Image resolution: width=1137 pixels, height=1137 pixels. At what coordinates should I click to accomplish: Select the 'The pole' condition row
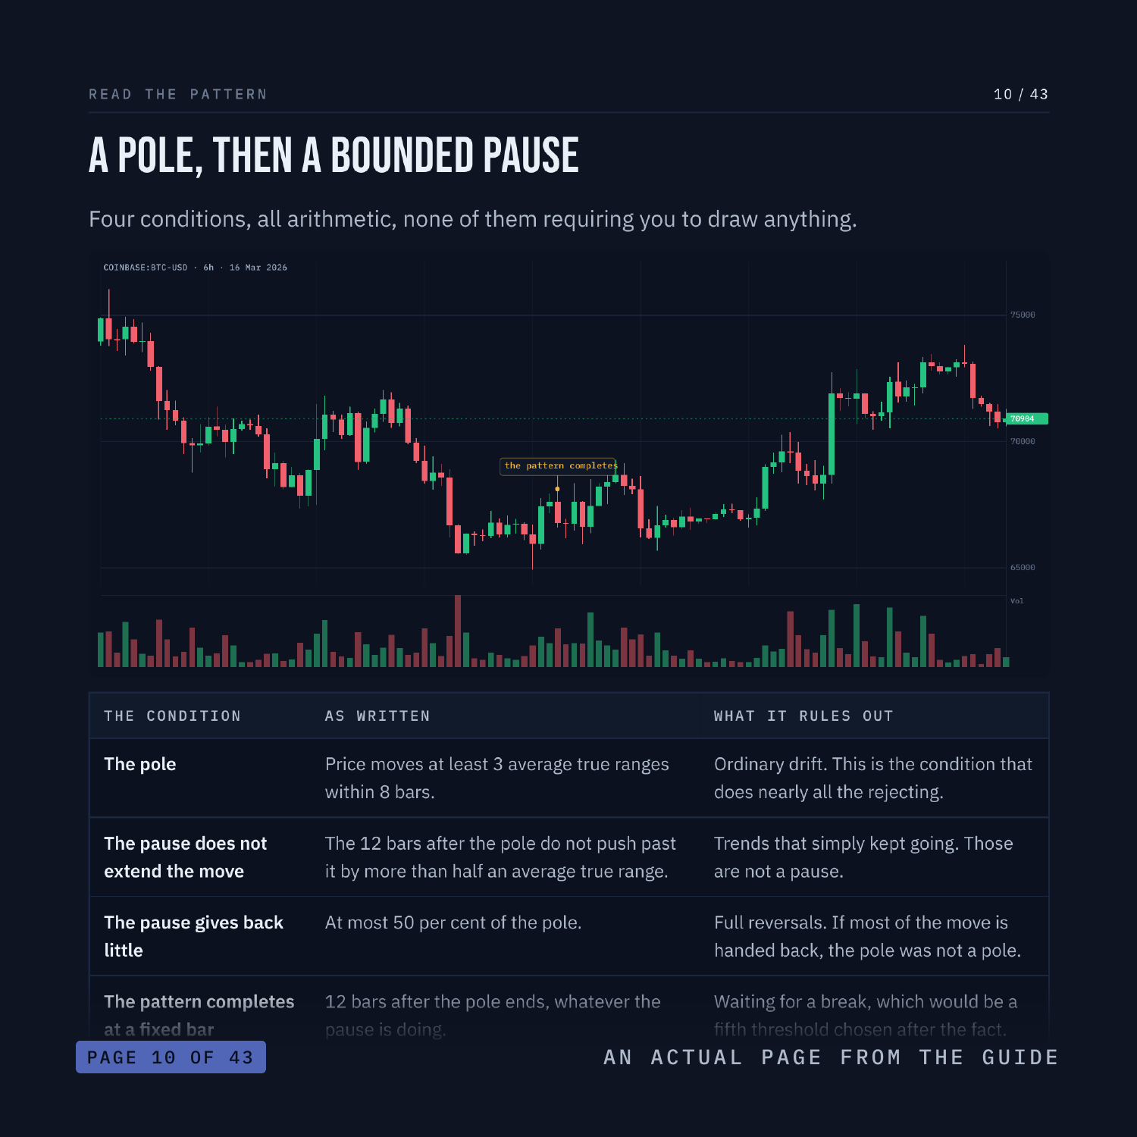[x=568, y=778]
